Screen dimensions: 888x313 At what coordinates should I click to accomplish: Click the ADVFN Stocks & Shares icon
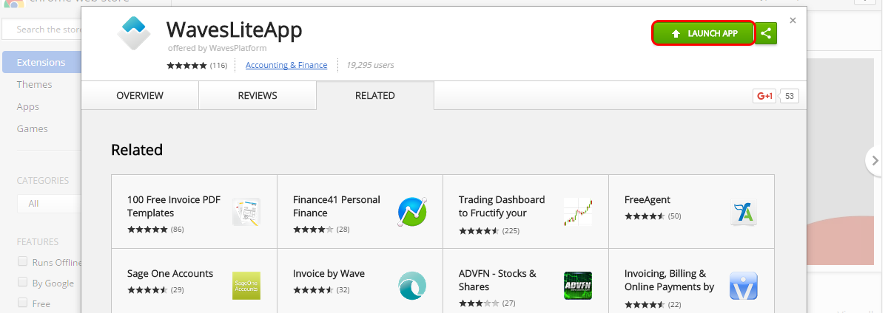578,286
